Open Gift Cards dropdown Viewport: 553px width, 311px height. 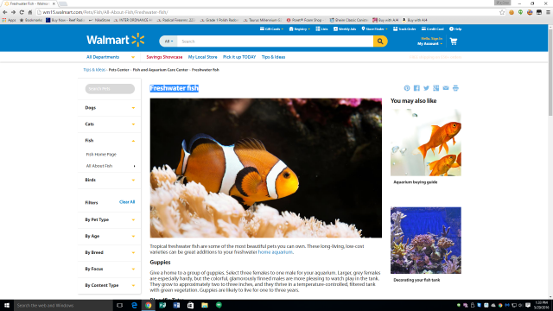271,29
